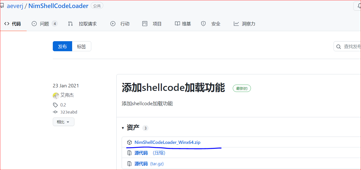This screenshot has height=170, width=361.
Task: Click the 艾弗杰 author avatar
Action: click(56, 96)
